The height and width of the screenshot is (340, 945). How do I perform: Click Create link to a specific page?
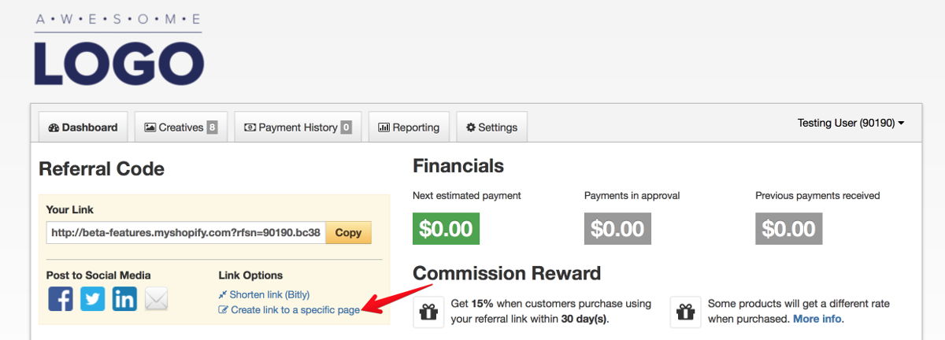point(289,310)
